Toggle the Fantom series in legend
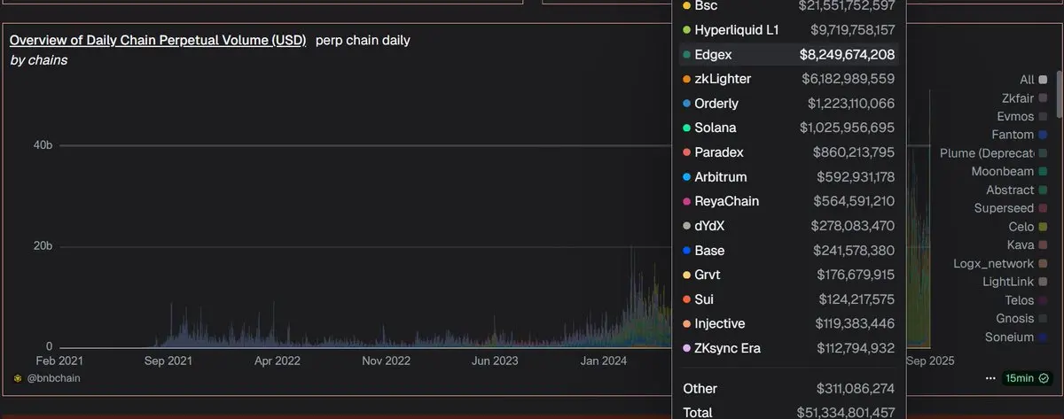The height and width of the screenshot is (419, 1064). tap(1021, 135)
